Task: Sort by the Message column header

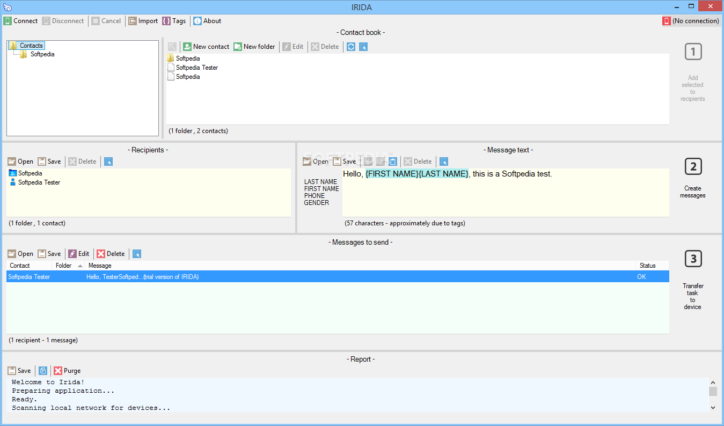Action: (360, 266)
